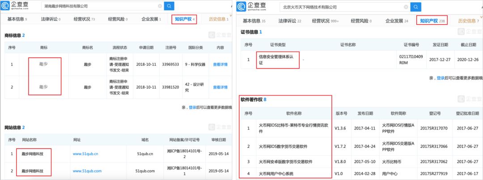Open the 知识产权 tab for 湖南趣步

pyautogui.click(x=185, y=19)
